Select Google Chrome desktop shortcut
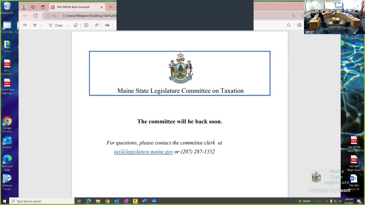 [7, 125]
